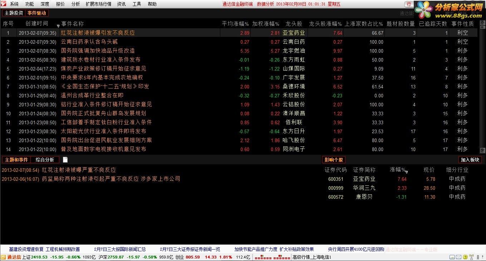Click the TDX app logo icon
The height and width of the screenshot is (261, 486).
(x=4, y=4)
